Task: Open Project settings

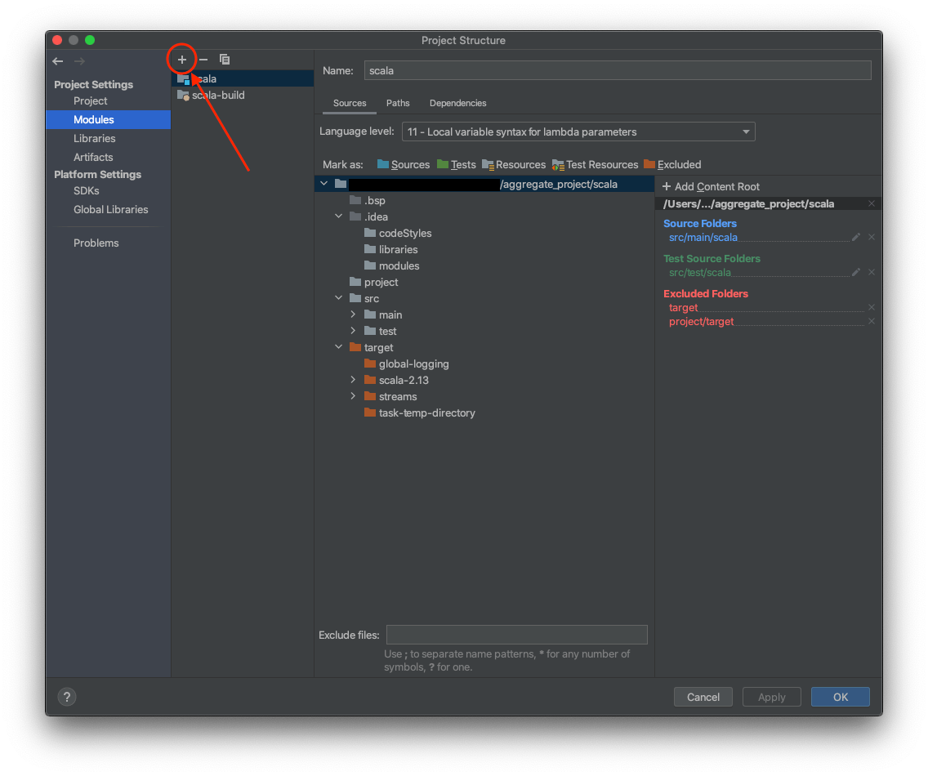Action: (91, 101)
